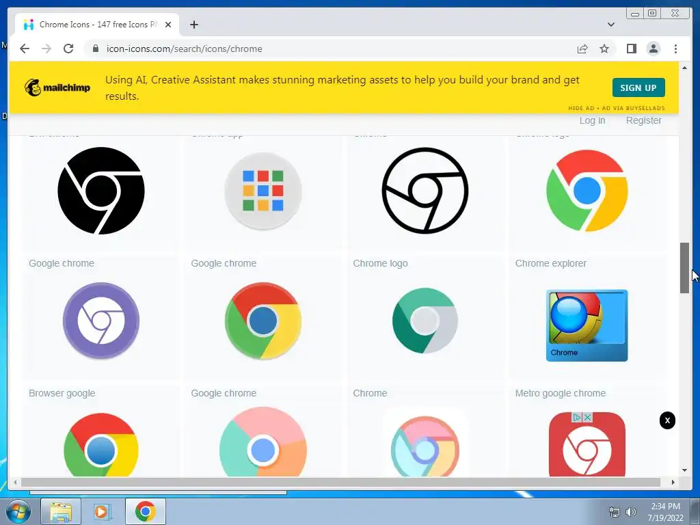Open the network tray icon
This screenshot has width=700, height=525.
(615, 512)
